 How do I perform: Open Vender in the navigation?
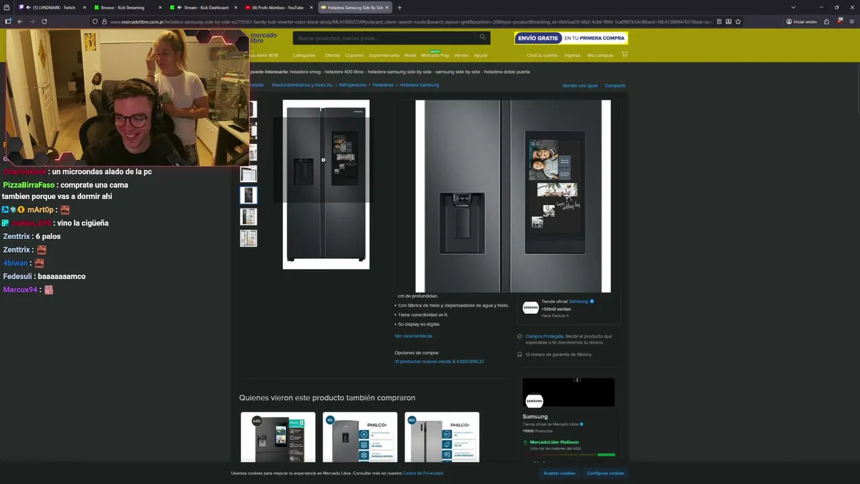[x=461, y=55]
